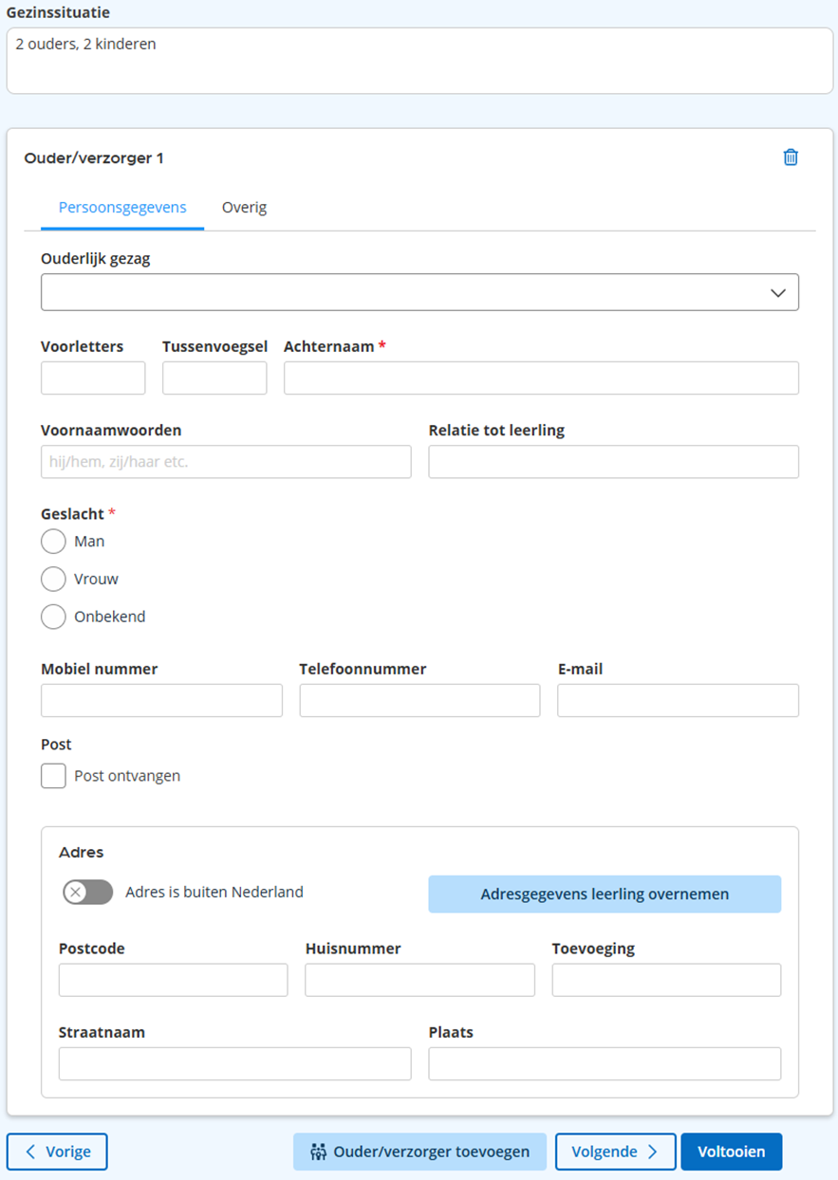Select Onbekend gender option
Image resolution: width=838 pixels, height=1180 pixels.
tap(54, 617)
